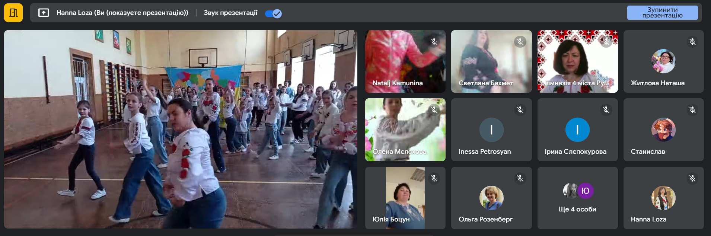Select Hanna Loza's avatar tile

663,198
